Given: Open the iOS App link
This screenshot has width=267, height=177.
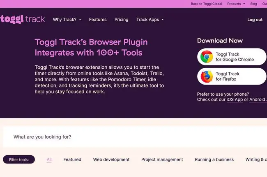Looking at the screenshot, I should point(235,100).
